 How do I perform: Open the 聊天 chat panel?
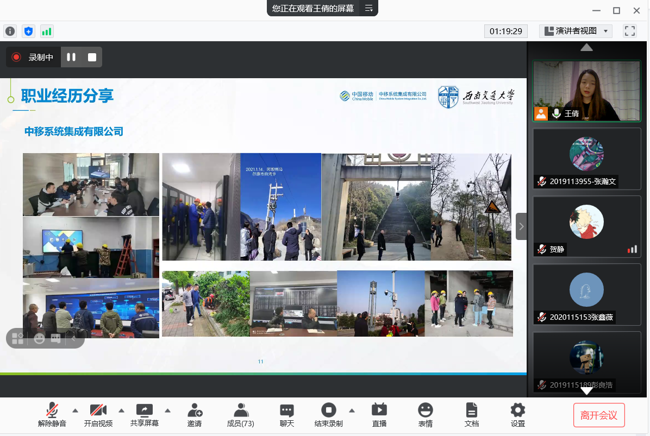287,415
